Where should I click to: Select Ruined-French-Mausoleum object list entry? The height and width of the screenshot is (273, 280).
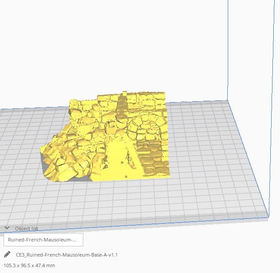click(43, 240)
